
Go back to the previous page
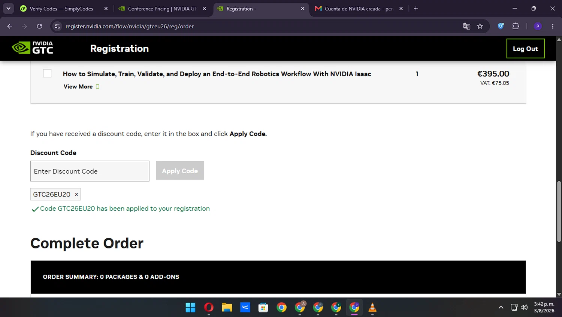(x=10, y=26)
